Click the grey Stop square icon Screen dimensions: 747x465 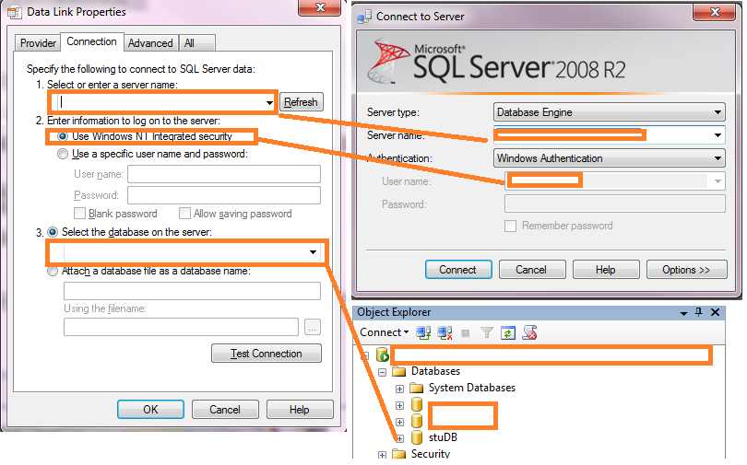[x=466, y=333]
